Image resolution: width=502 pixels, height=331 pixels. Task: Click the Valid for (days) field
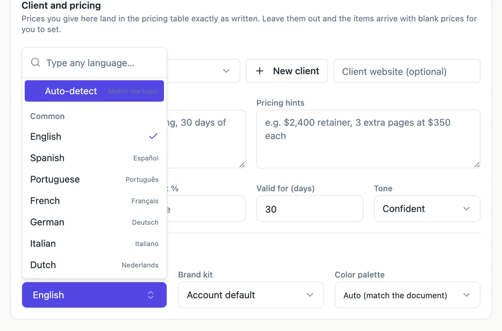[x=310, y=209]
